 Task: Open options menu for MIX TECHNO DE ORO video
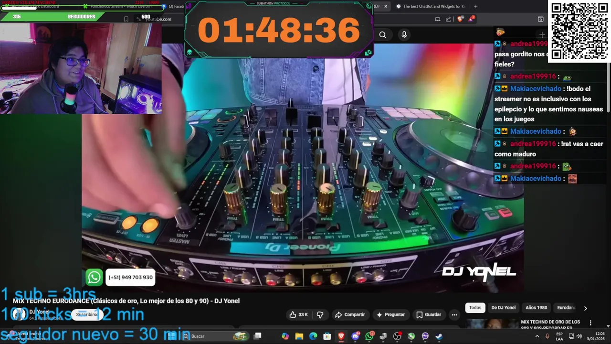point(590,323)
